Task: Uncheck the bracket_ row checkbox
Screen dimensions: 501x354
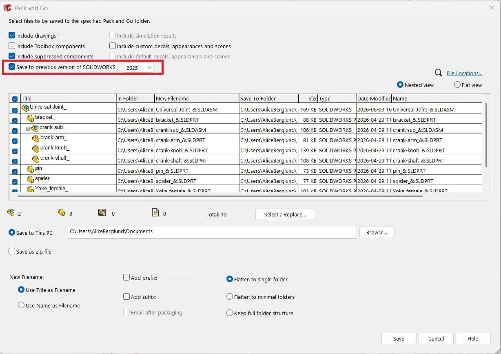Action: pyautogui.click(x=15, y=120)
